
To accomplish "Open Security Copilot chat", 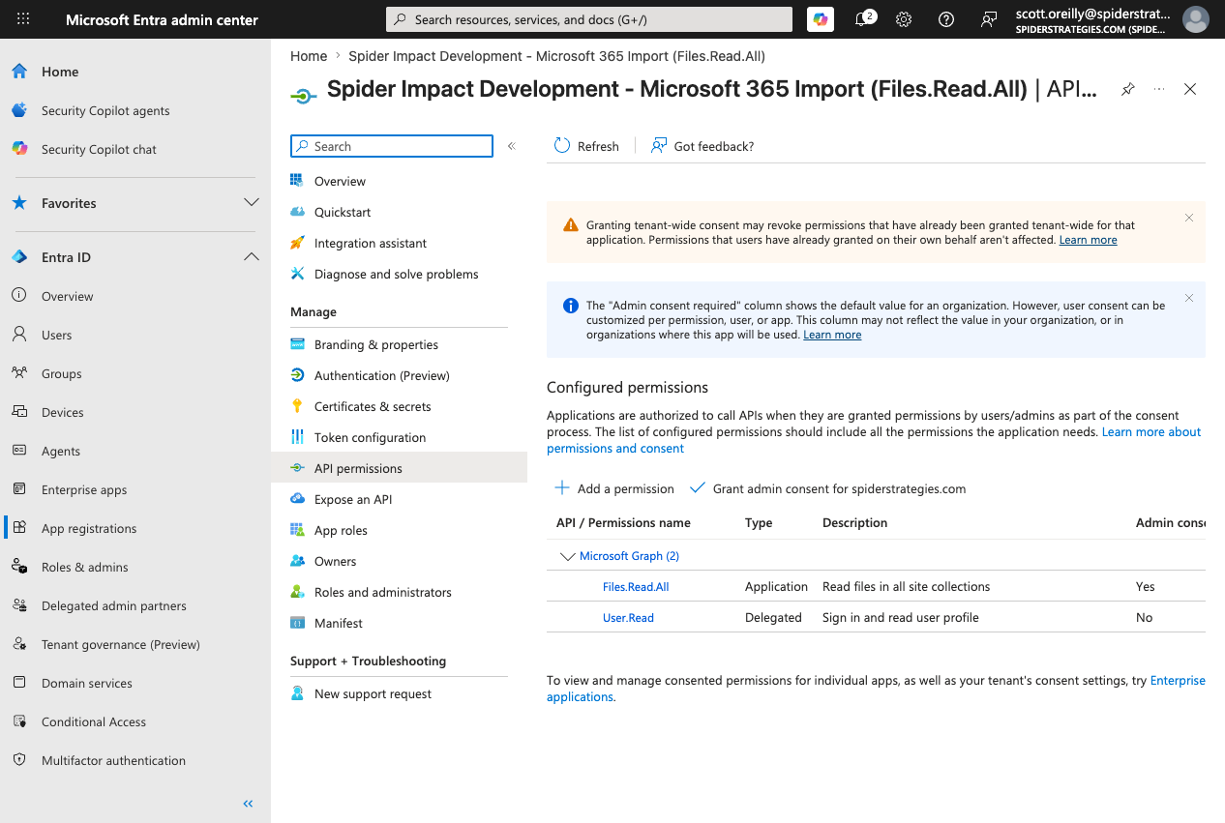I will (x=99, y=149).
